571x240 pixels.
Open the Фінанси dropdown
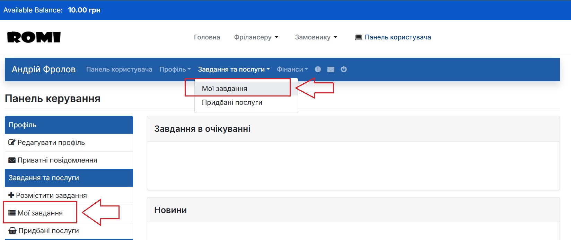(x=292, y=70)
